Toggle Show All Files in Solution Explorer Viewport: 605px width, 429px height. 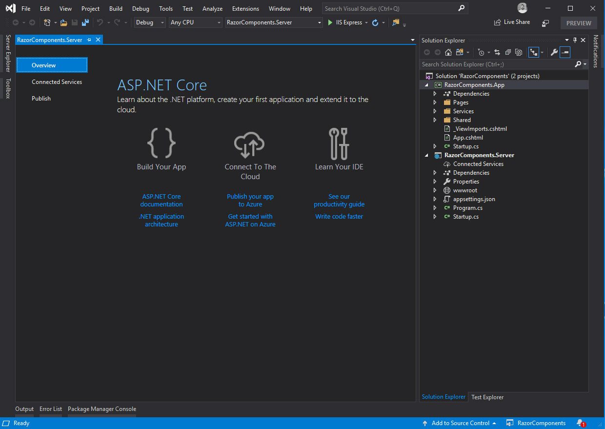519,52
